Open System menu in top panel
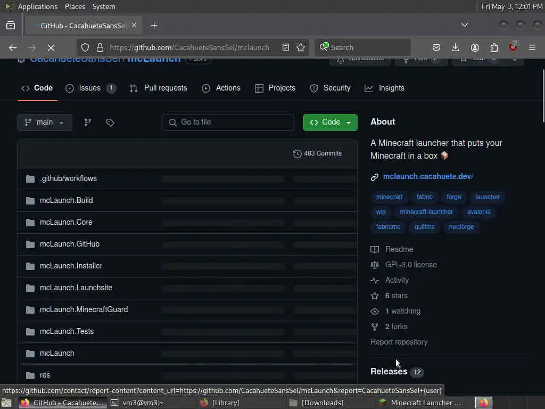This screenshot has height=409, width=545. [104, 6]
